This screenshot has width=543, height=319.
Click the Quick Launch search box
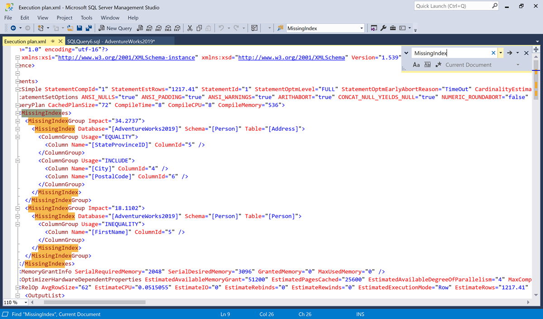pyautogui.click(x=452, y=6)
